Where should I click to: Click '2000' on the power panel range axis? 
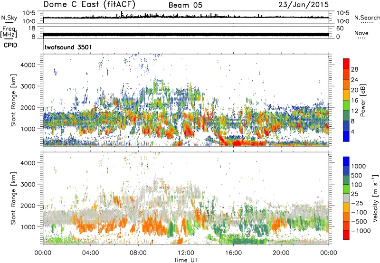28,107
